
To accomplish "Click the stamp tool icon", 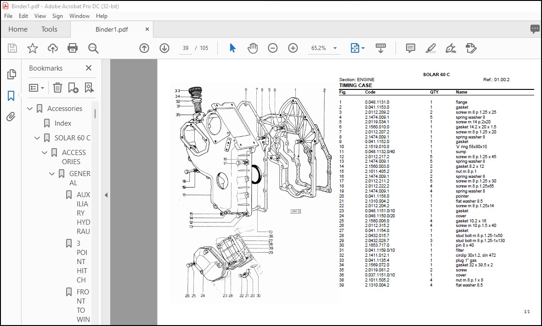I will coord(471,48).
